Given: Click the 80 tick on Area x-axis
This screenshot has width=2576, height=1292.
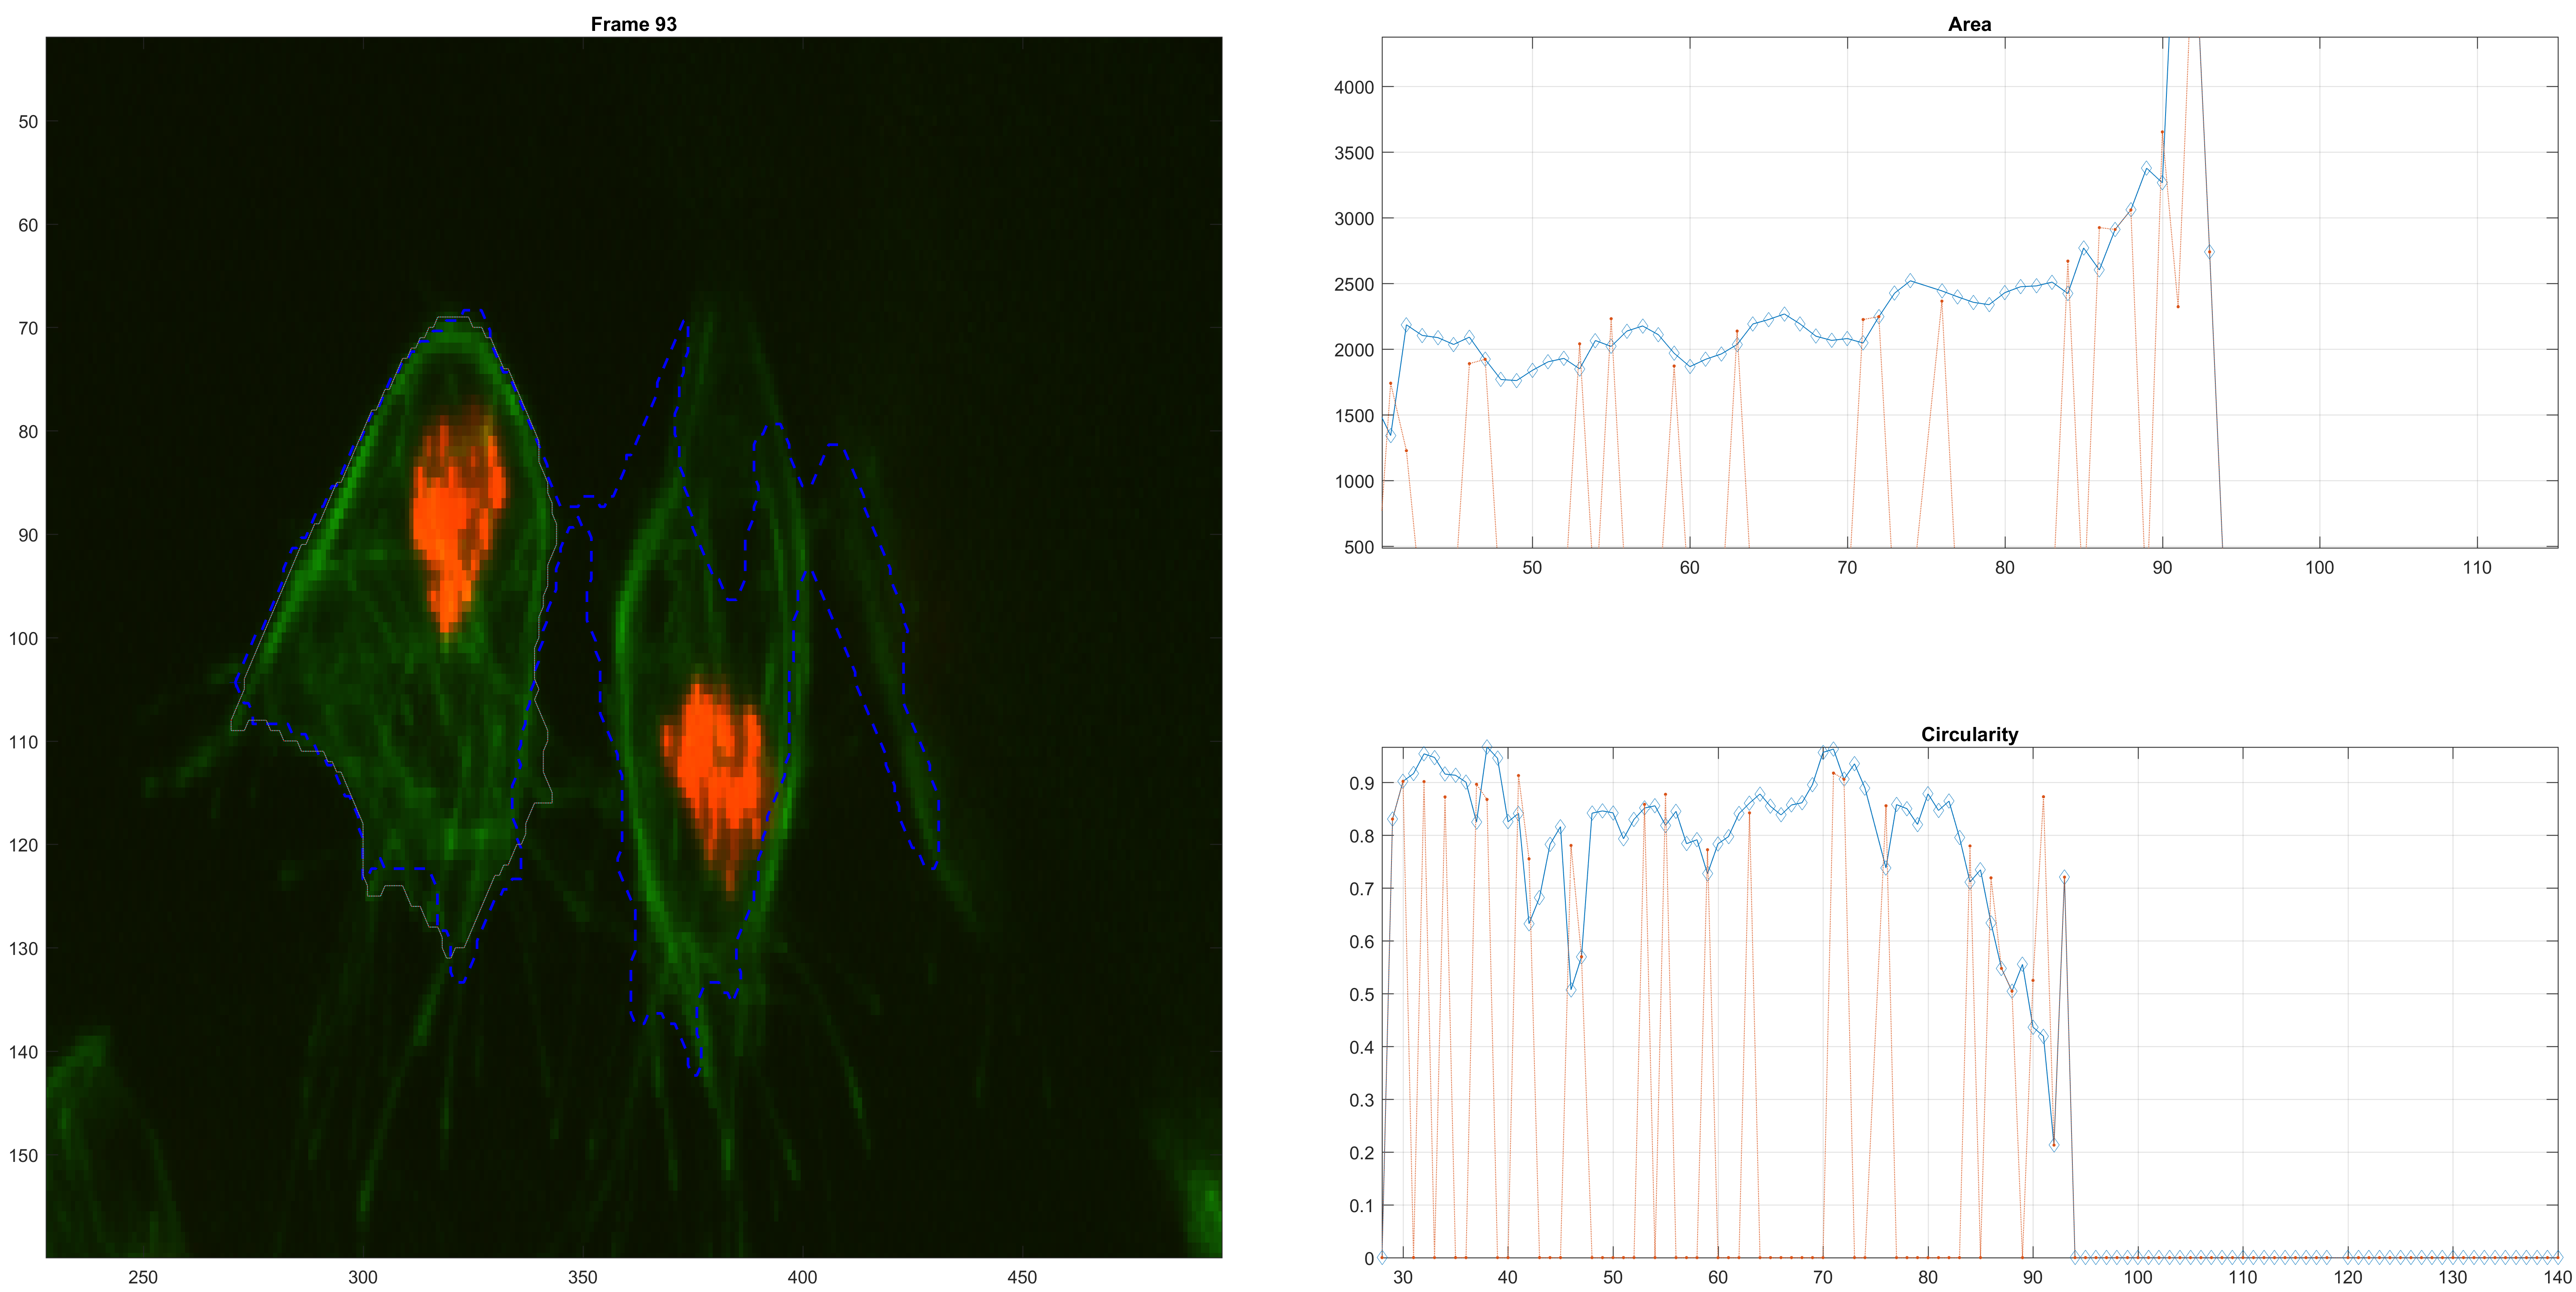Looking at the screenshot, I should [x=2005, y=568].
